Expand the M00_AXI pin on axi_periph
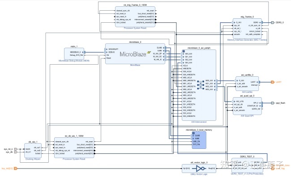 tap(215, 81)
